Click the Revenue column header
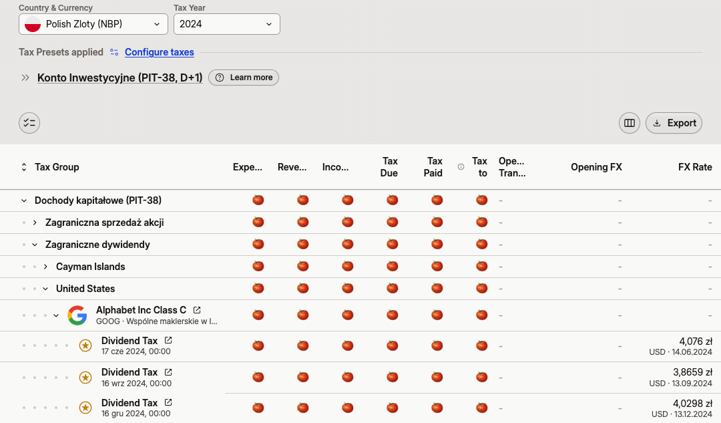721x423 pixels. 292,167
